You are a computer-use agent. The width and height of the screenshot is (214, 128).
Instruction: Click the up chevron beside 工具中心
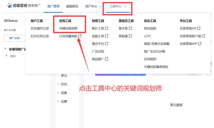tap(125, 6)
